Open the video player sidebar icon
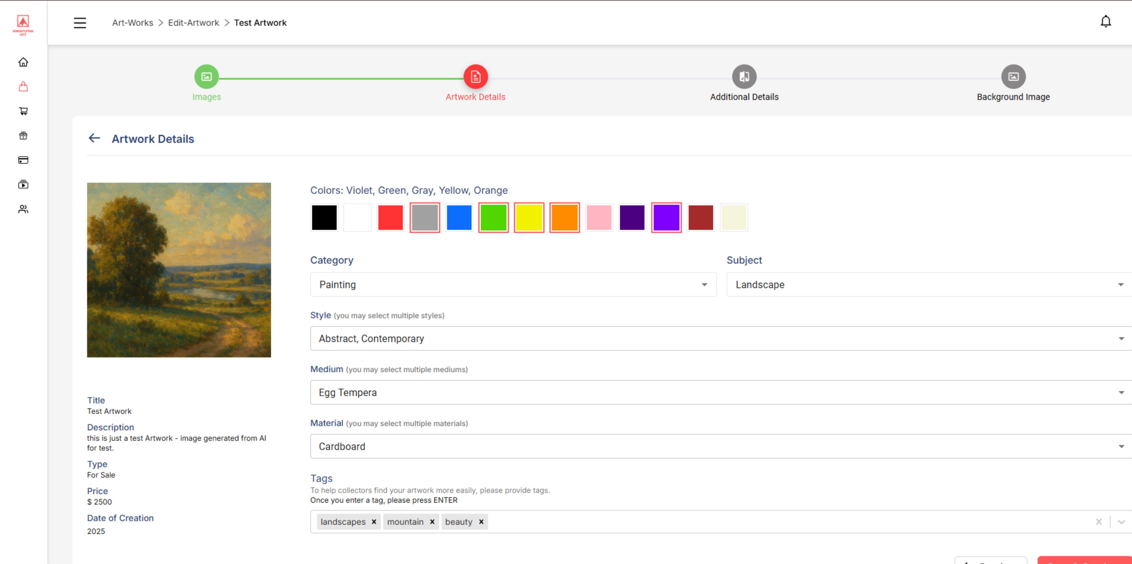This screenshot has height=564, width=1132. pos(23,184)
